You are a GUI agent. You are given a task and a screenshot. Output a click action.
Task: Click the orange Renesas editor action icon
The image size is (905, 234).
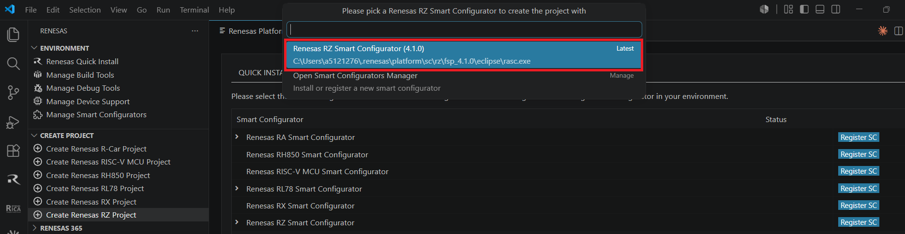883,31
